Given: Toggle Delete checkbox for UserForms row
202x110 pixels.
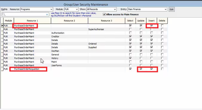Looking at the screenshot, I should 162,65.
